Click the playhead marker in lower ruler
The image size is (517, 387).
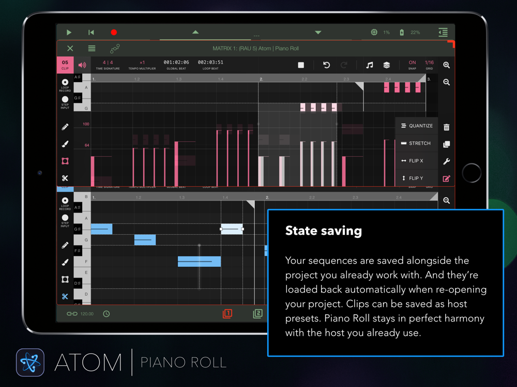pyautogui.click(x=251, y=204)
